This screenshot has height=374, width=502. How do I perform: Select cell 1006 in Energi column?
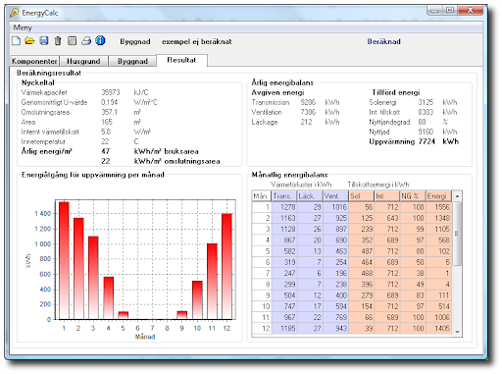pos(438,317)
